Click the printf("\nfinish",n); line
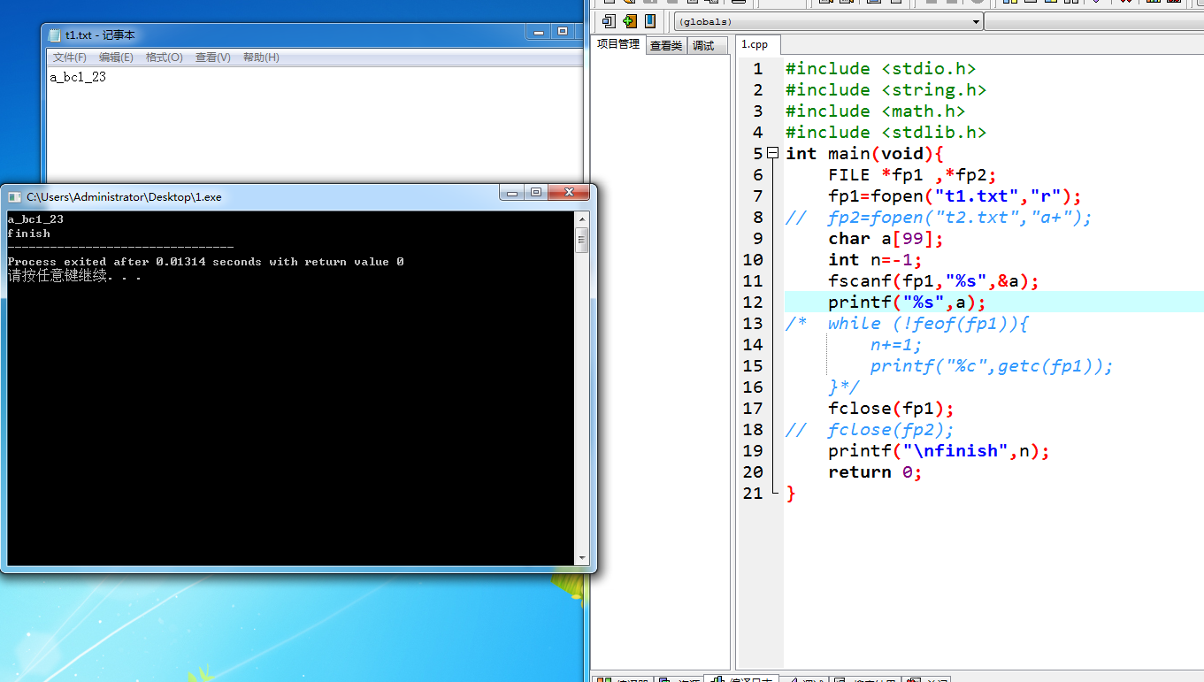Viewport: 1204px width, 682px height. (x=939, y=450)
